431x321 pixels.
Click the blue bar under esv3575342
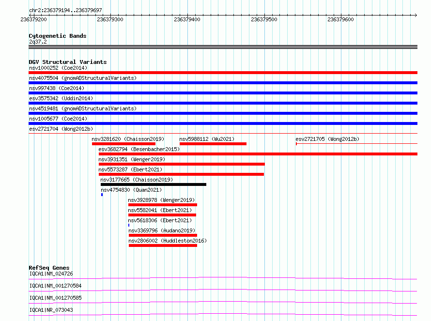223,103
